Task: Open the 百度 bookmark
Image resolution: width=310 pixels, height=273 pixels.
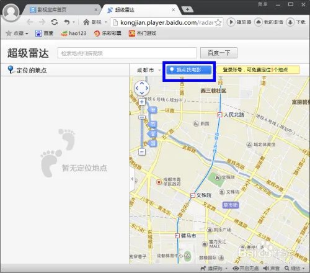Action: [44, 33]
